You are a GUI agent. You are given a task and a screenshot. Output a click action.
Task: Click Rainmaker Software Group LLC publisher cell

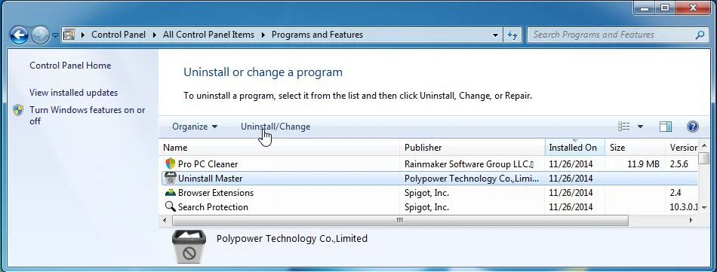point(469,164)
